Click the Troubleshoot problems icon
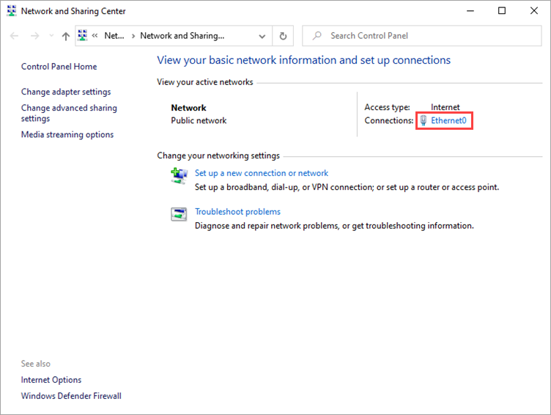This screenshot has width=551, height=415. (x=179, y=214)
